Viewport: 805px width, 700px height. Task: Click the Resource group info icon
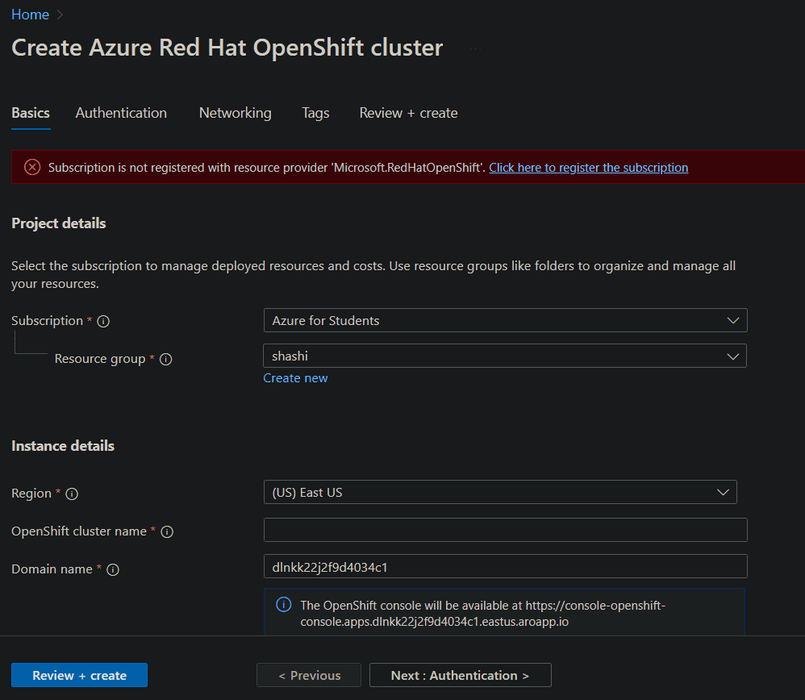[x=165, y=360]
